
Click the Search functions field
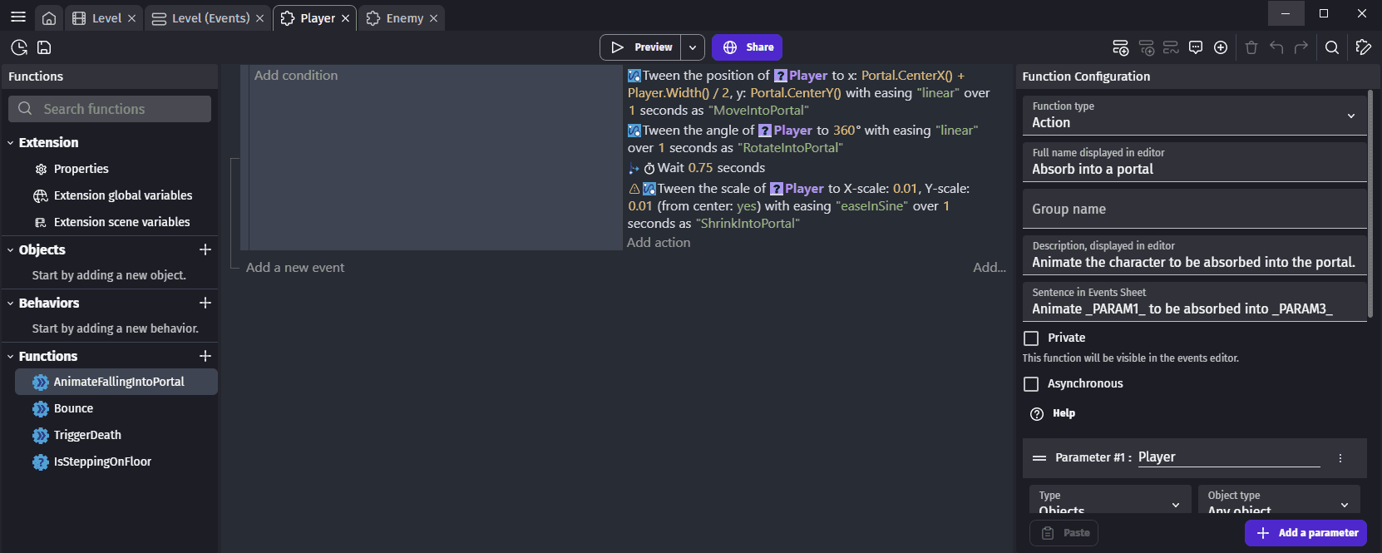[x=110, y=109]
